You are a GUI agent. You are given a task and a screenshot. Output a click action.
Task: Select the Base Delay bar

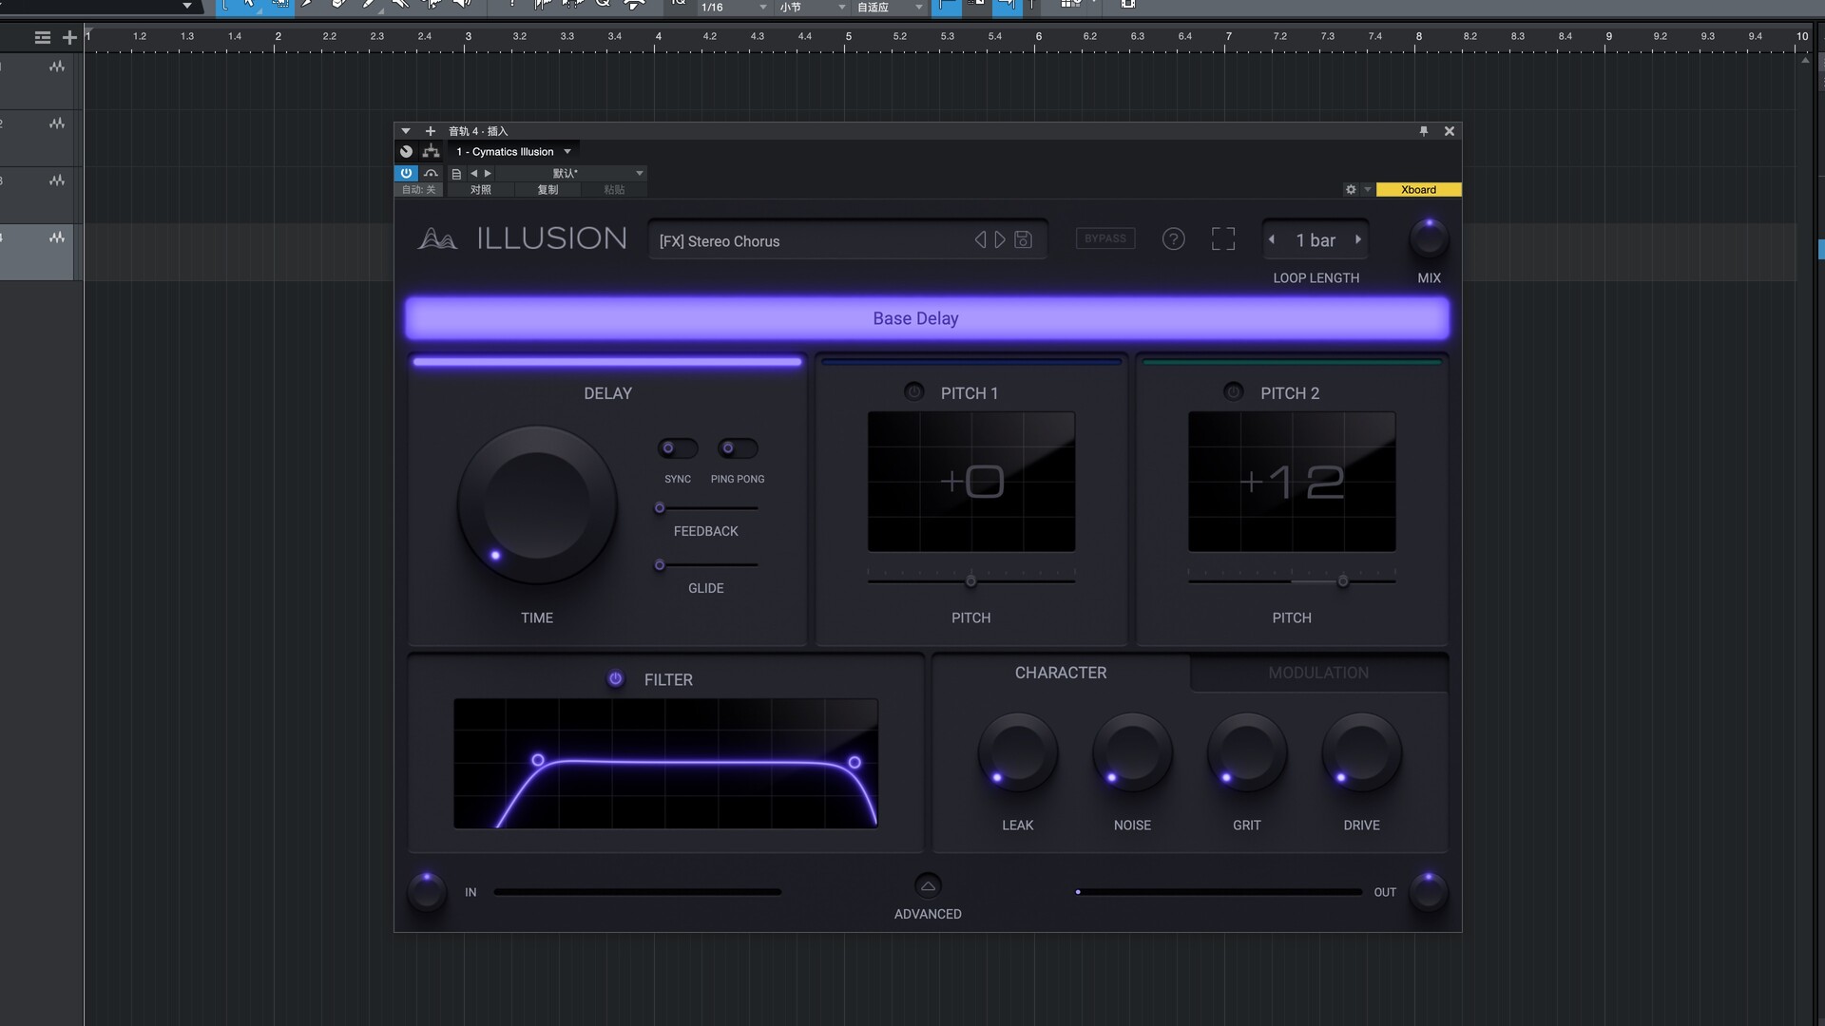point(927,318)
